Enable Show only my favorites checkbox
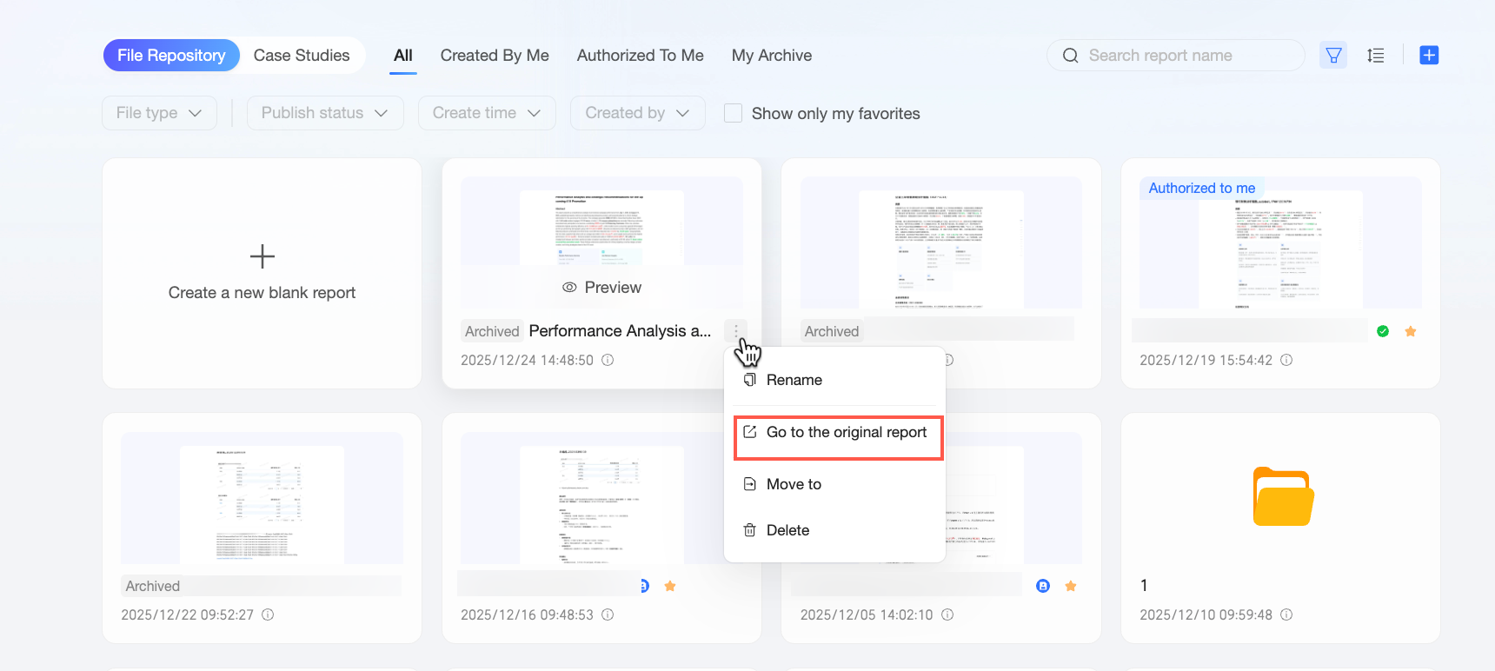This screenshot has height=671, width=1495. [x=734, y=113]
